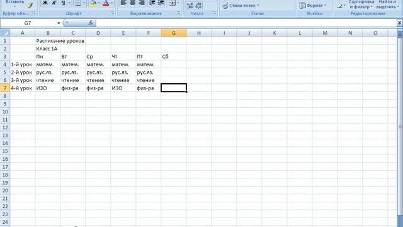Open Сортировка и фильтр menu

coord(361,4)
